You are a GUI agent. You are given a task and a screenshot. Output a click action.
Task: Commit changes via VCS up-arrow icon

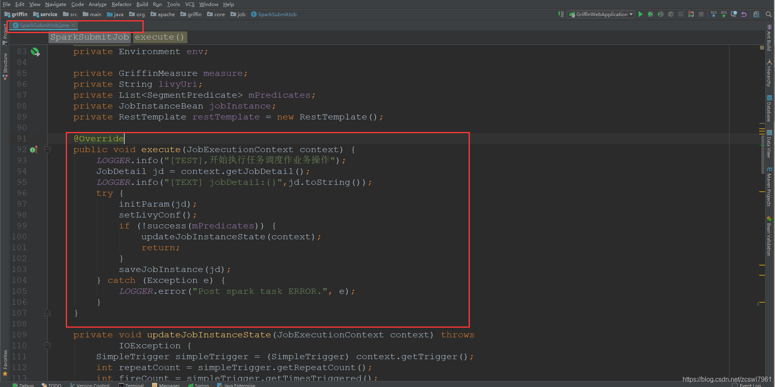(x=724, y=14)
